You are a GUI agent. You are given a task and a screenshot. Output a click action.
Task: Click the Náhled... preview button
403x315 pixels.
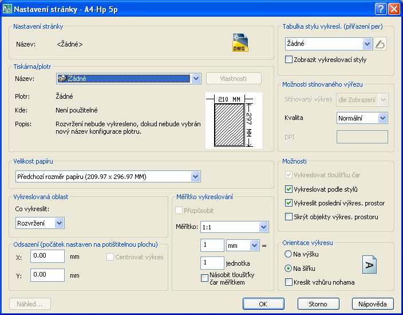tap(30, 304)
